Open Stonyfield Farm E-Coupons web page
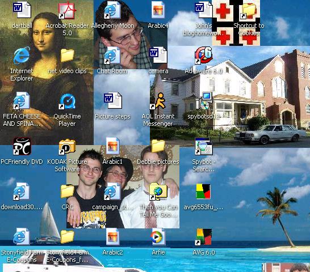The height and width of the screenshot is (272, 310). click(22, 237)
